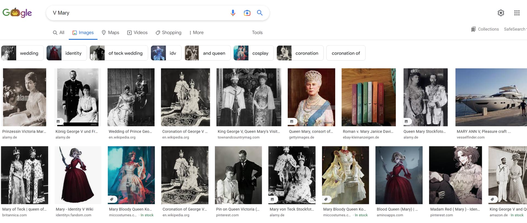Expand the SafeSearch dropdown
This screenshot has width=527, height=223.
click(515, 29)
